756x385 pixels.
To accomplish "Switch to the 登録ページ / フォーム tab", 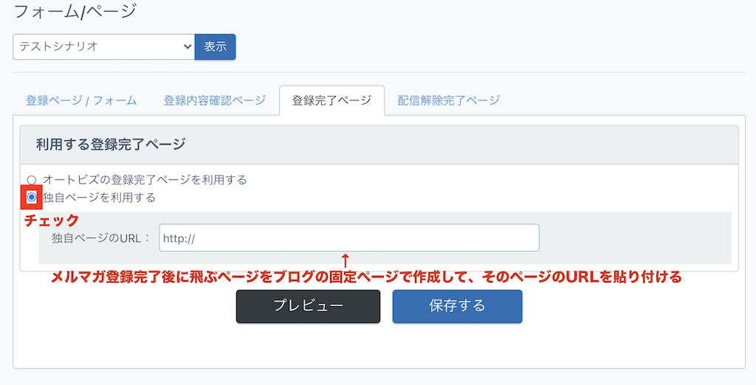I will (81, 100).
